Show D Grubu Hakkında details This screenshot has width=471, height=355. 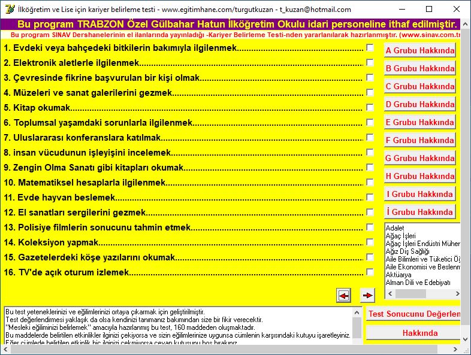[x=420, y=104]
